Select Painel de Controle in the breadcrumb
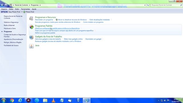This screenshot has height=103, width=183. point(21,5)
